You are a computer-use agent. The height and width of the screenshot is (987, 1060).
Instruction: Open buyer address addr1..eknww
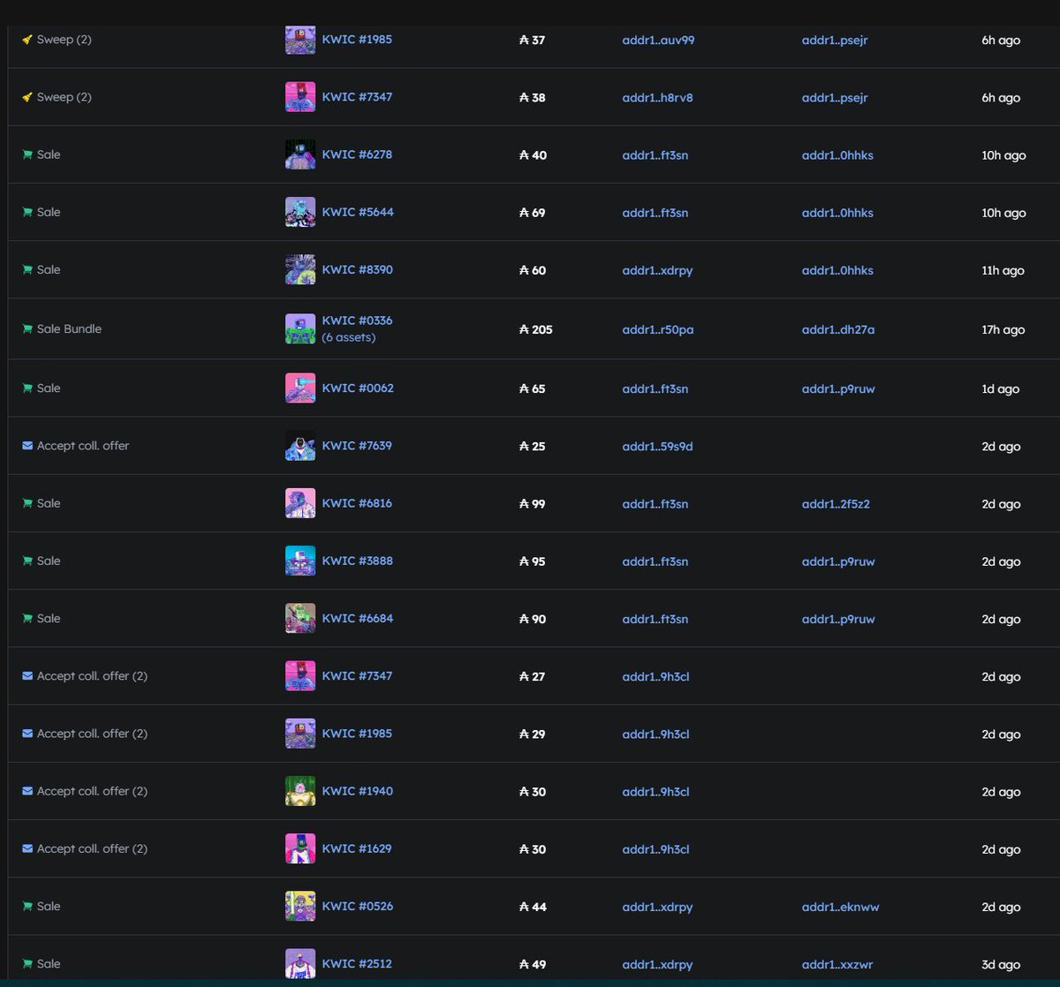tap(841, 908)
